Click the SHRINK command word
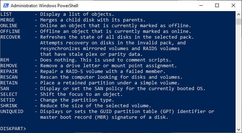The width and height of the screenshot is (242, 133). (x=9, y=105)
